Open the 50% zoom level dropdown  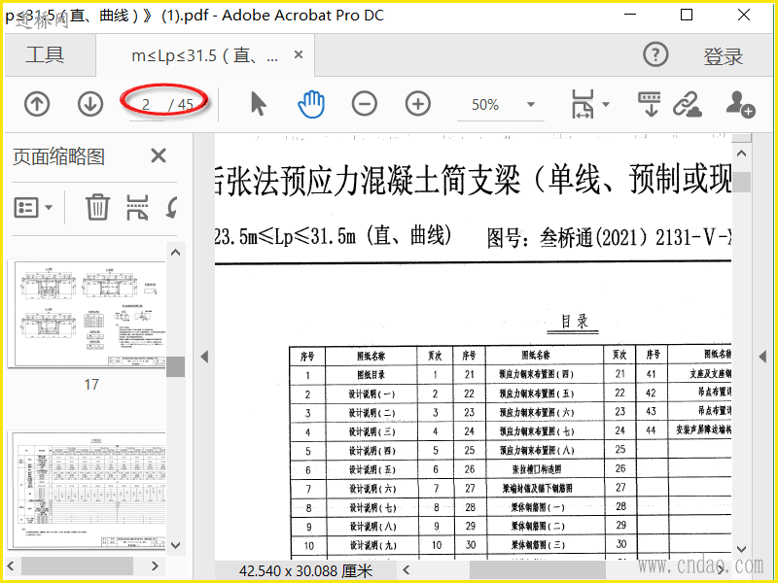[x=530, y=105]
